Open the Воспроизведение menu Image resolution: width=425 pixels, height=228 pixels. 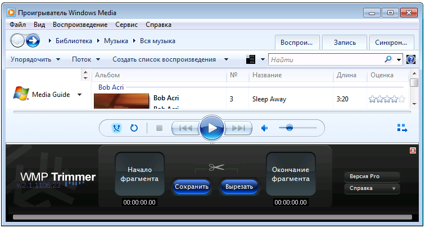(x=80, y=25)
